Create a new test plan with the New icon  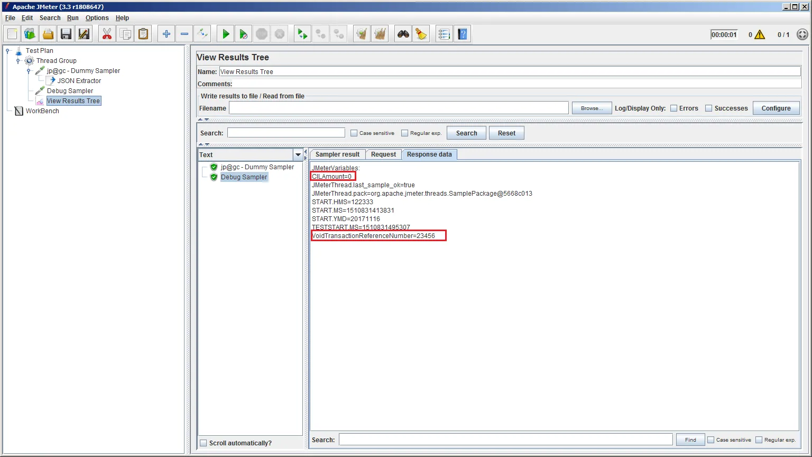tap(12, 34)
